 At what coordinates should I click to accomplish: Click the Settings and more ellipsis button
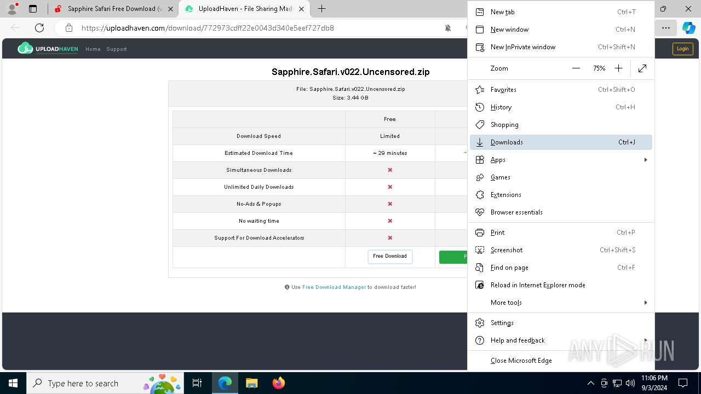coord(665,28)
